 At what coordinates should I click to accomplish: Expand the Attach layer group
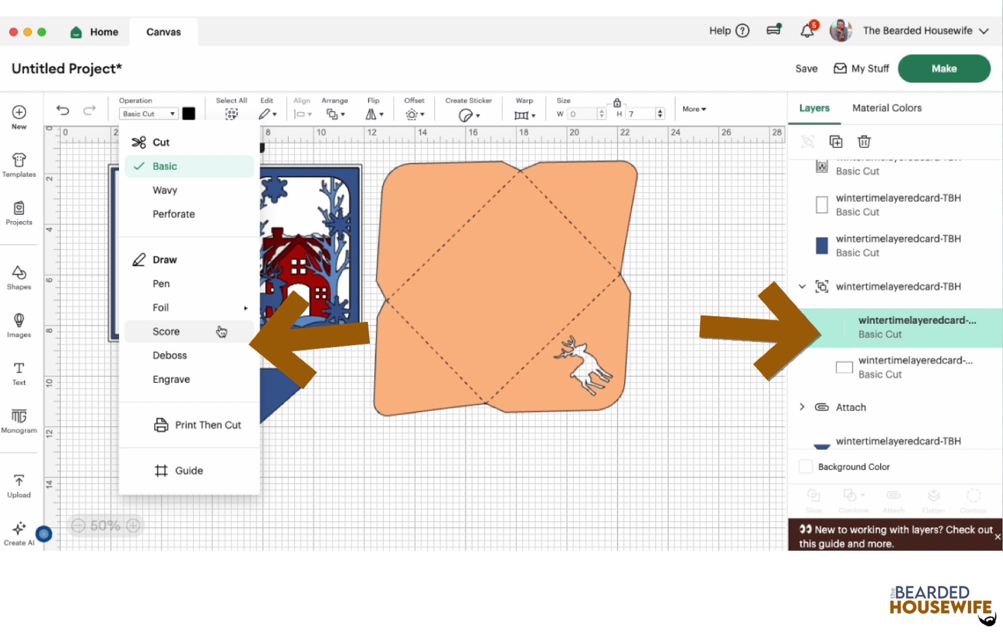click(x=802, y=407)
